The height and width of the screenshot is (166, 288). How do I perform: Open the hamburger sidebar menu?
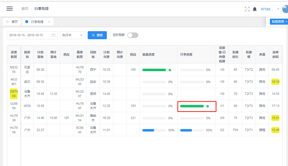pyautogui.click(x=10, y=9)
